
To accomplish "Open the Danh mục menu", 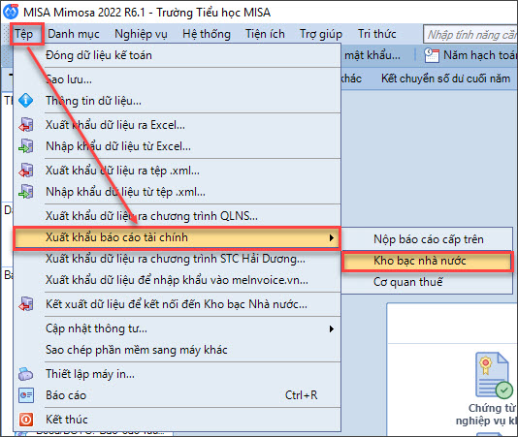I will pos(74,34).
